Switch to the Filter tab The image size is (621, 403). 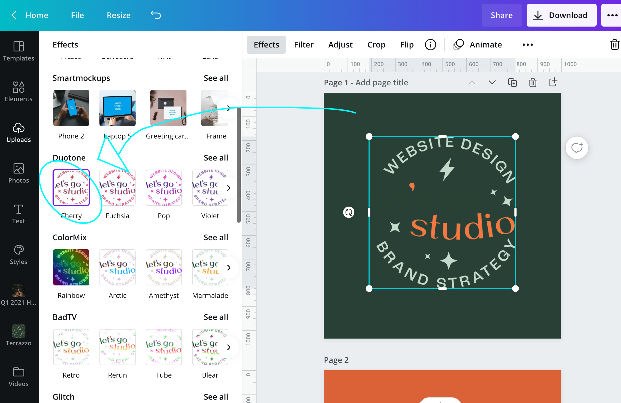coord(303,45)
